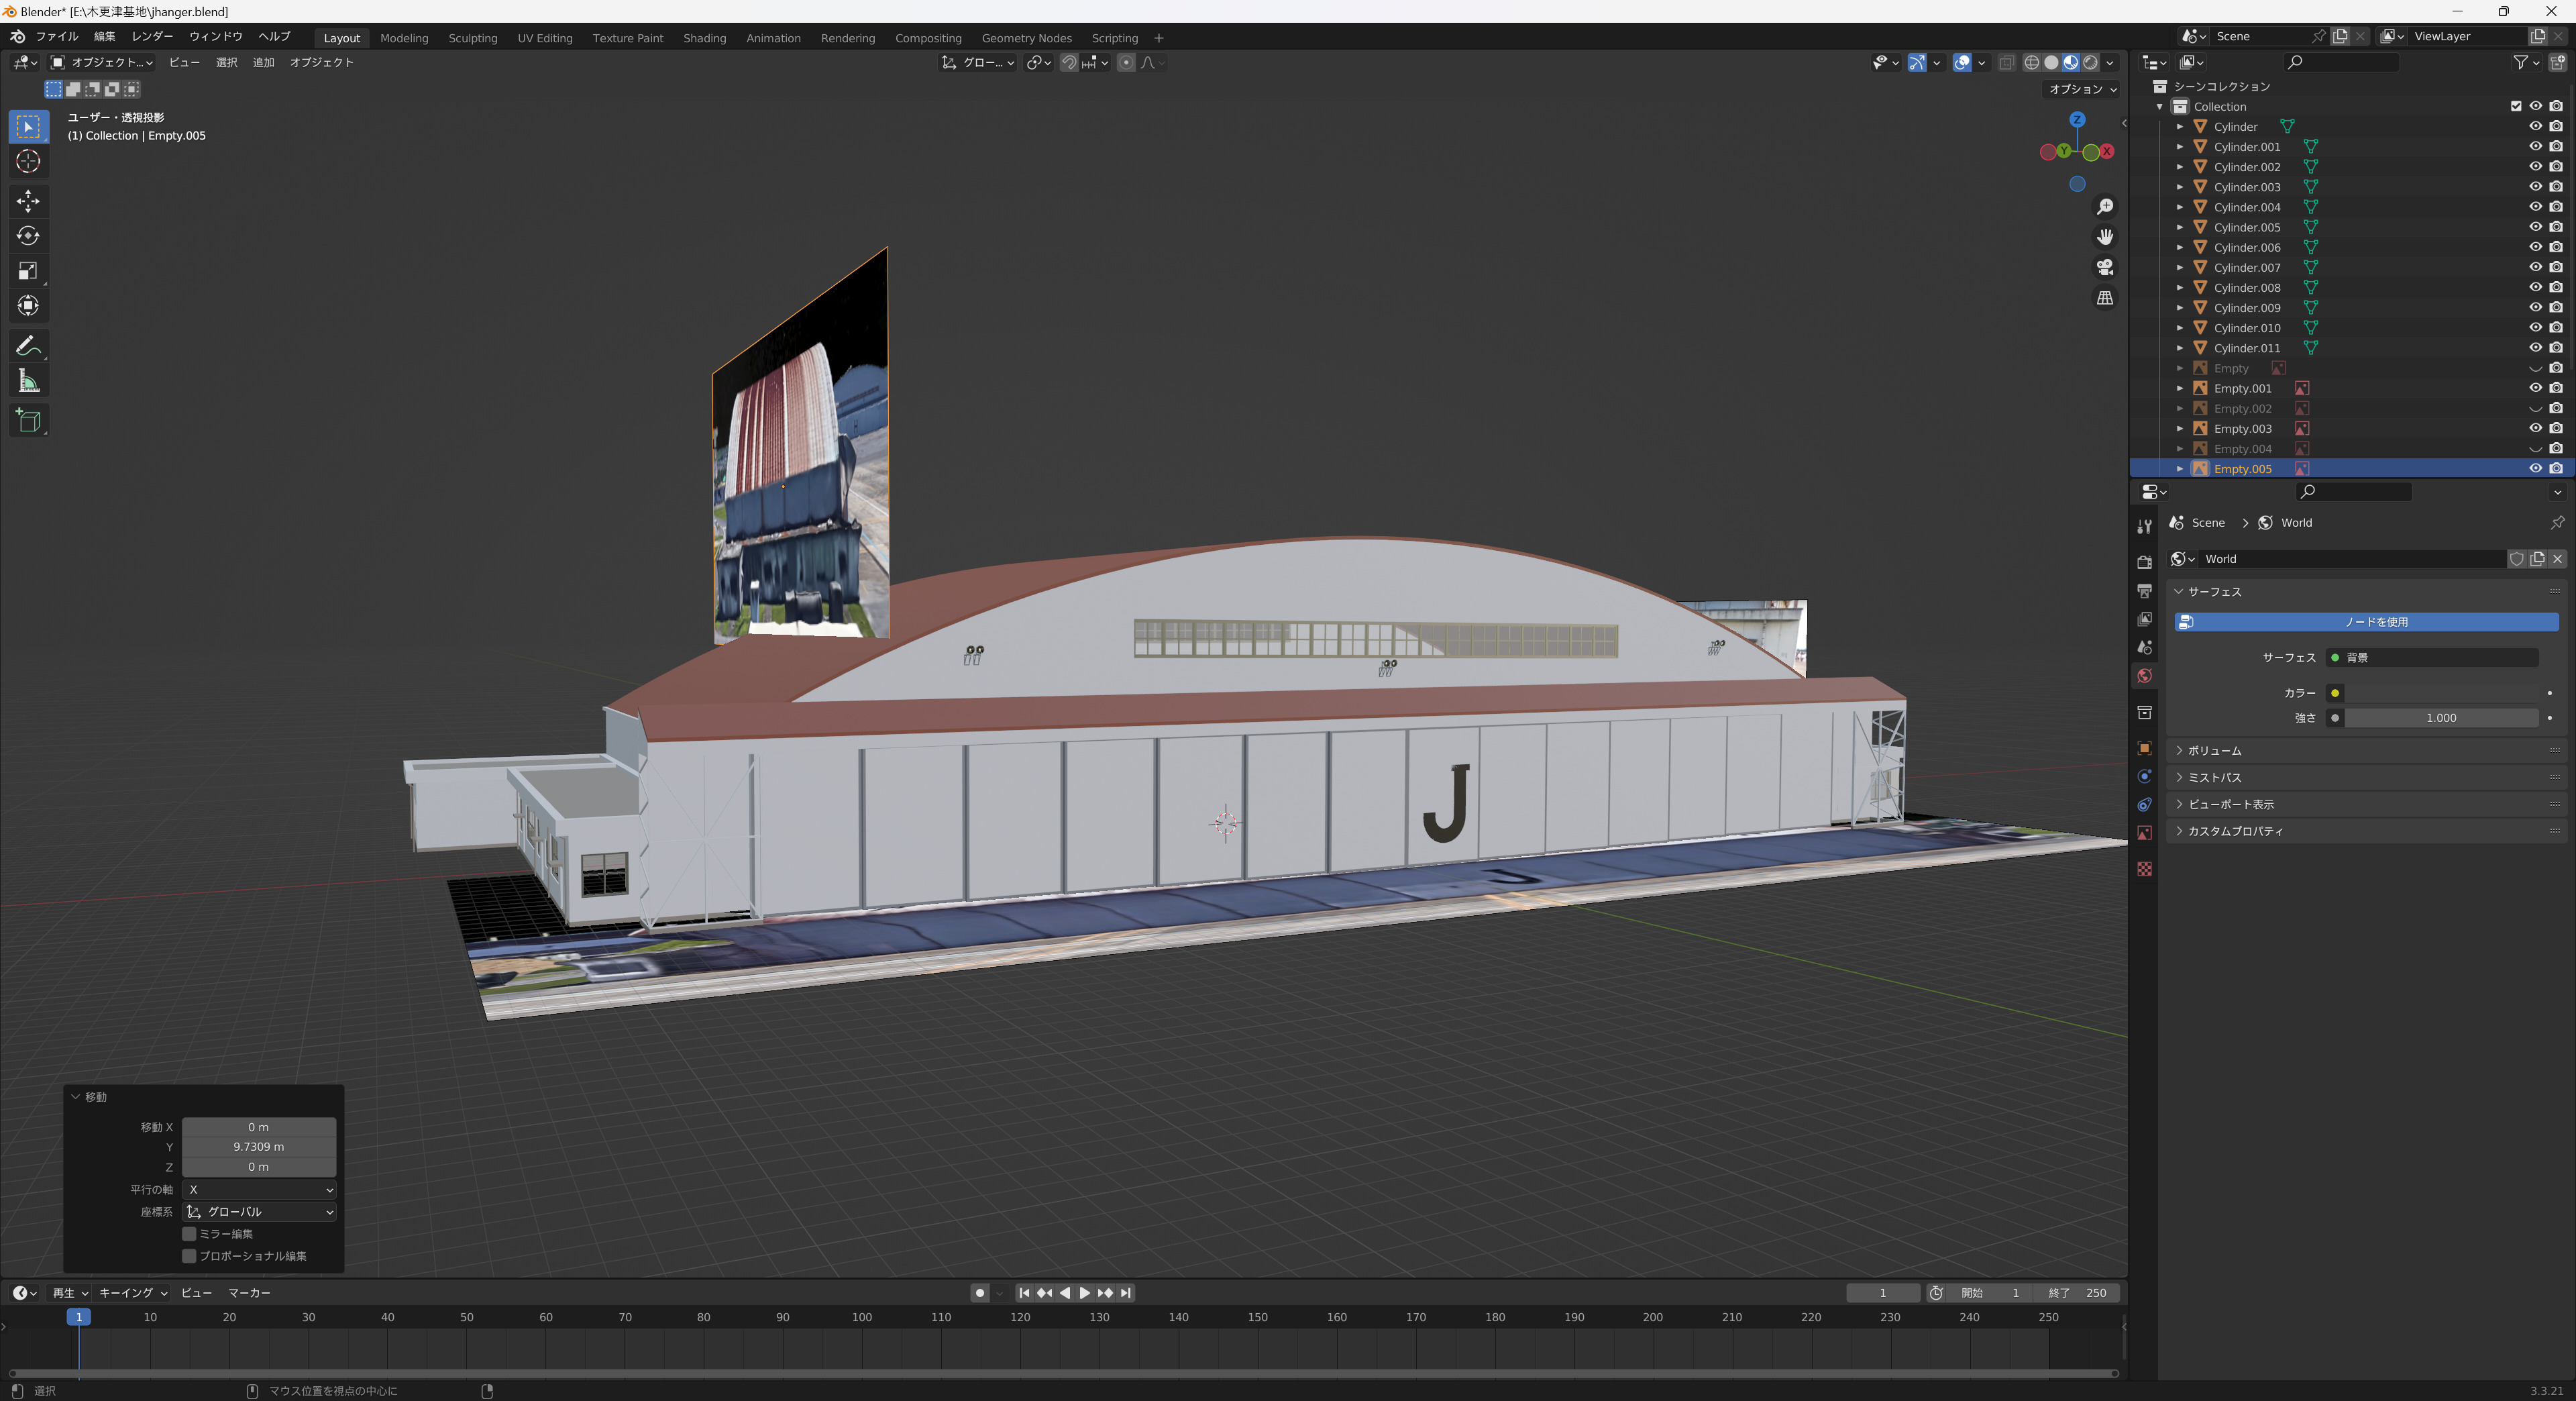Open the Scene properties tab

click(2144, 647)
